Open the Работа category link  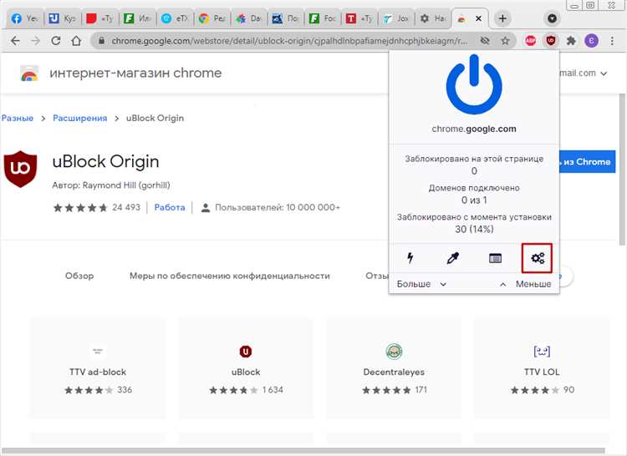(x=170, y=207)
